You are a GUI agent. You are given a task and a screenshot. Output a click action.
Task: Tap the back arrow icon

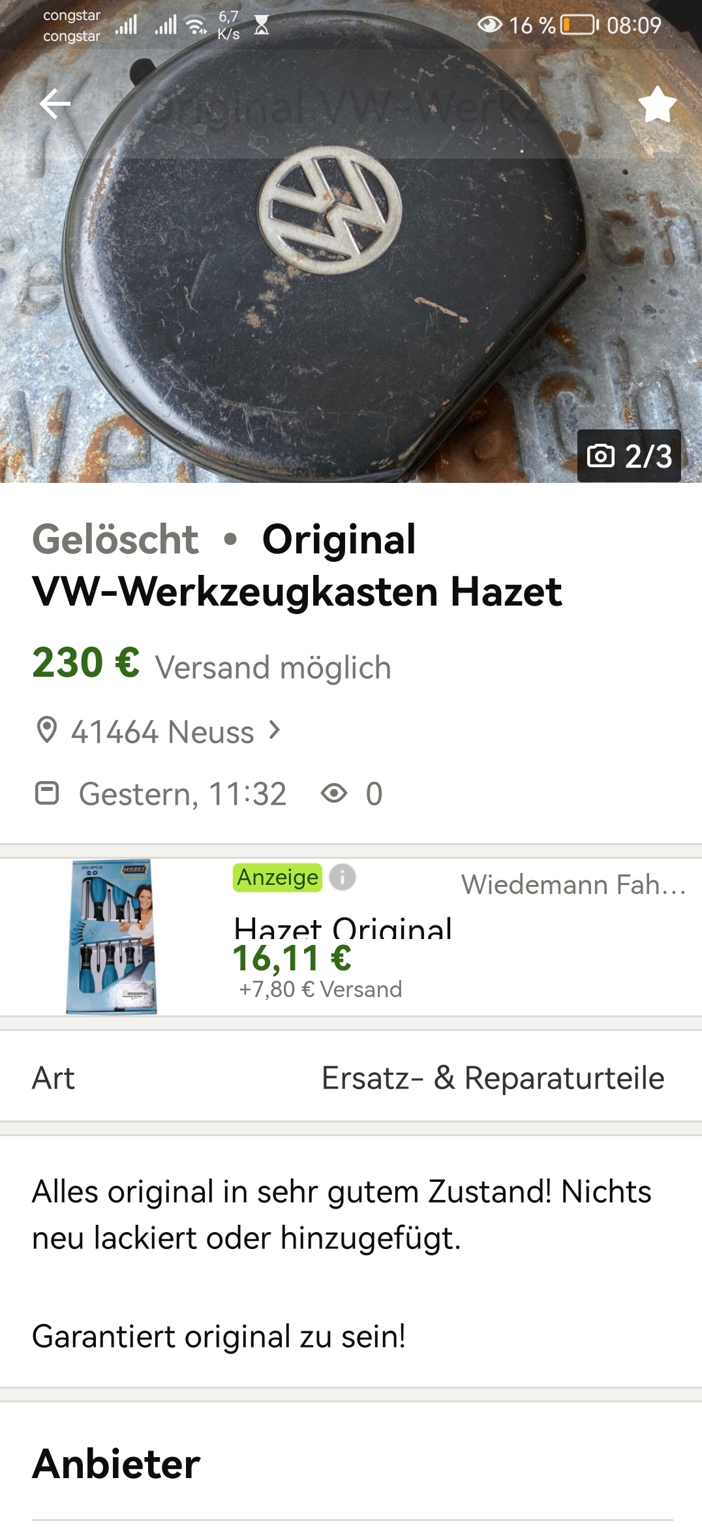tap(55, 104)
